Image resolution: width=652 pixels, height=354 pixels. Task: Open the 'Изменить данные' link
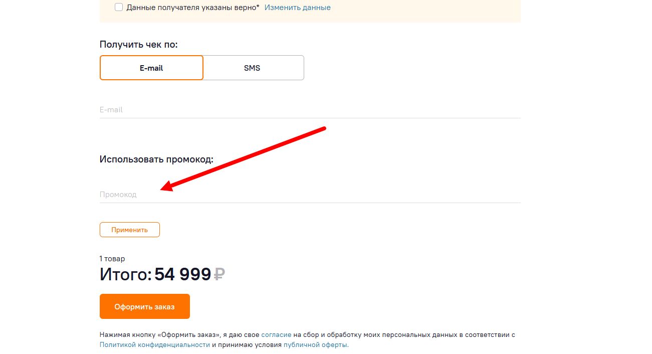[x=298, y=8]
